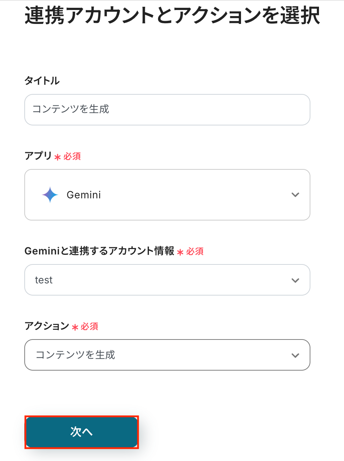
Task: Click the アクション field label
Action: (x=47, y=326)
